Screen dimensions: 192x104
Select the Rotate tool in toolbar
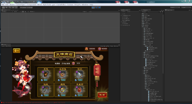coord(10,8)
